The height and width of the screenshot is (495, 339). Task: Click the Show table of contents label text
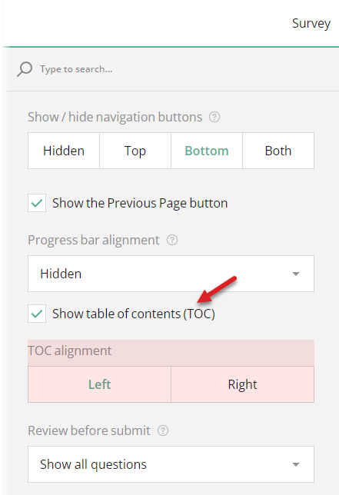134,314
